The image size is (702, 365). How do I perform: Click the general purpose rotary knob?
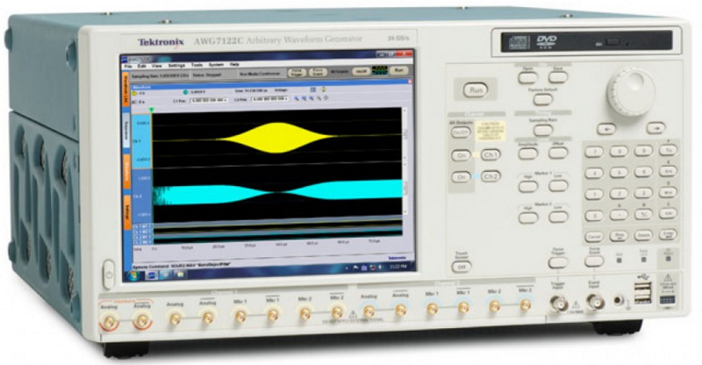(x=631, y=91)
